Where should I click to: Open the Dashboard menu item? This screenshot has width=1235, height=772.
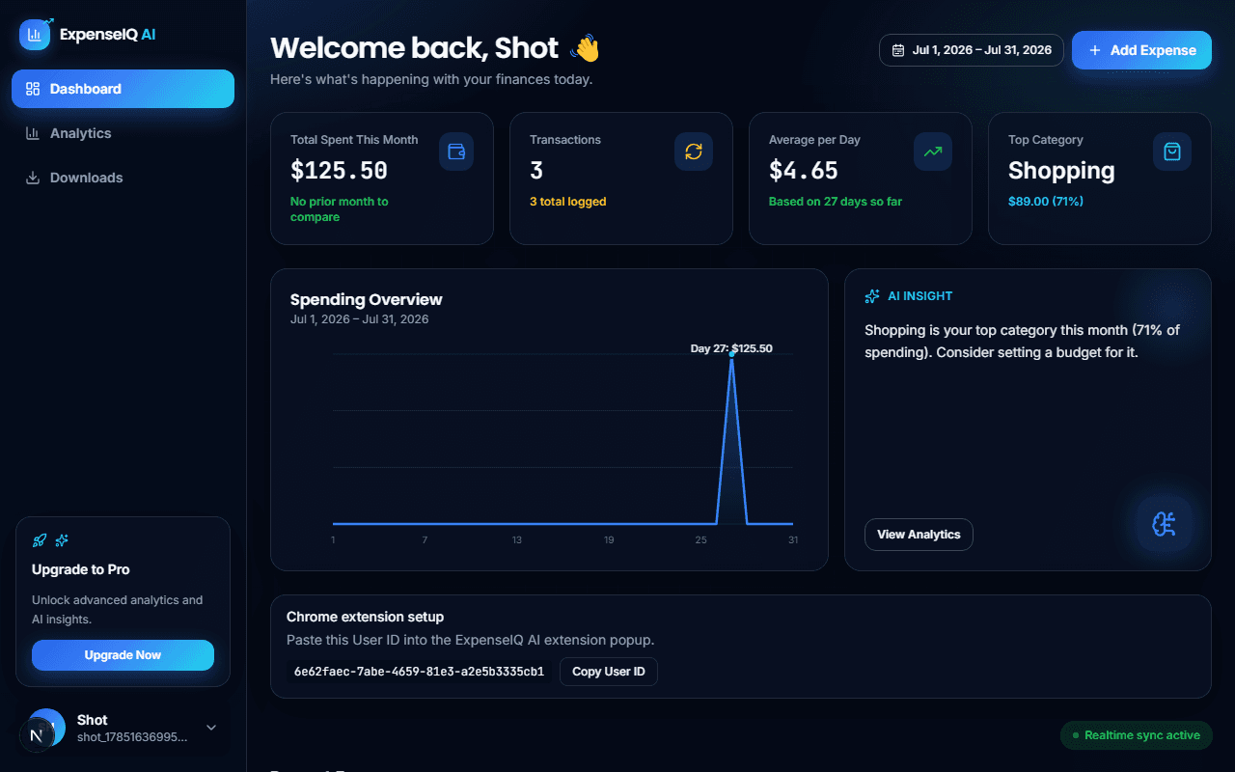click(x=123, y=89)
